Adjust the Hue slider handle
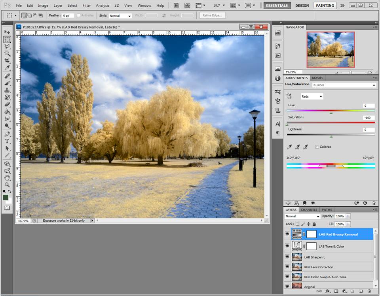 [x=331, y=113]
